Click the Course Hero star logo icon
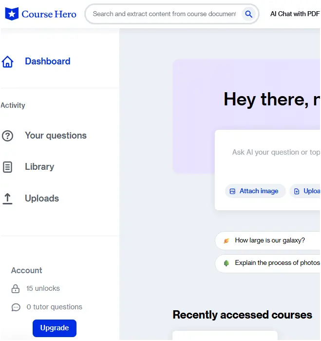 coord(12,14)
